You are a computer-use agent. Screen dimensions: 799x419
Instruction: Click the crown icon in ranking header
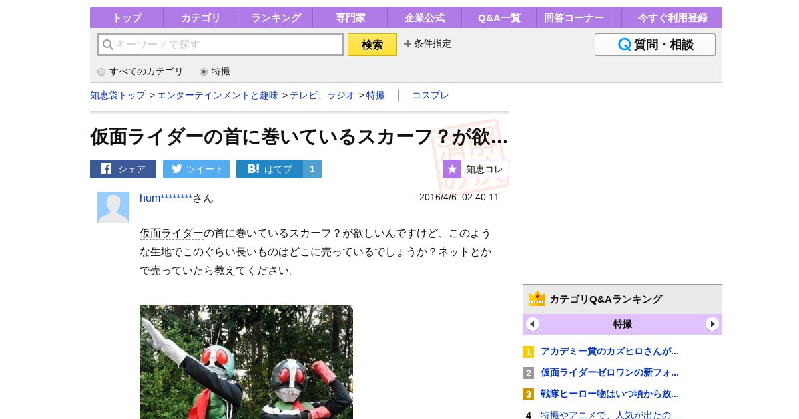click(537, 299)
